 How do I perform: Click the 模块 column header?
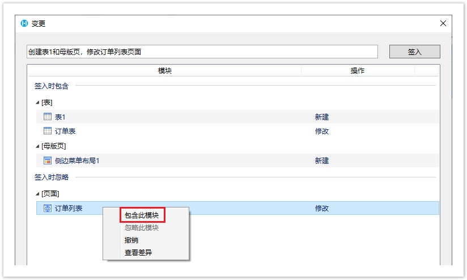tap(164, 71)
